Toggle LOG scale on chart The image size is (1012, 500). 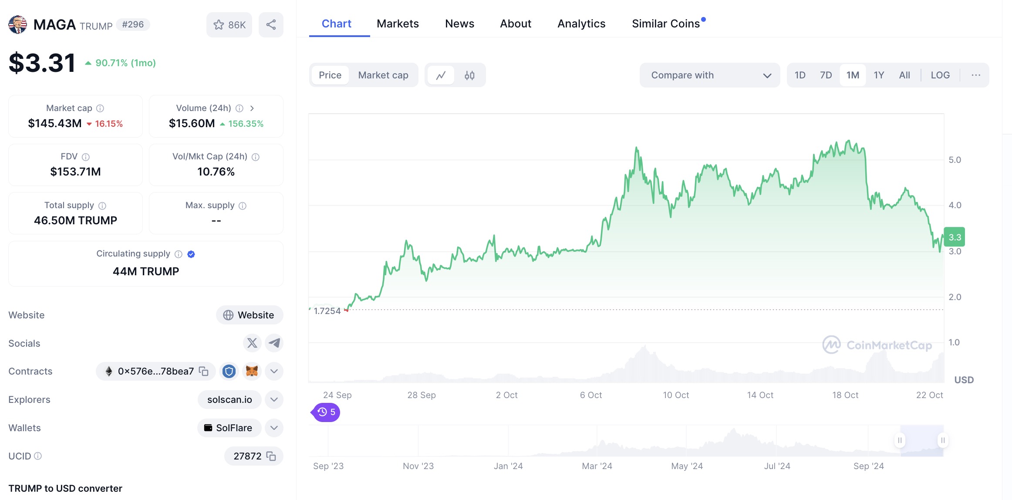pyautogui.click(x=940, y=75)
